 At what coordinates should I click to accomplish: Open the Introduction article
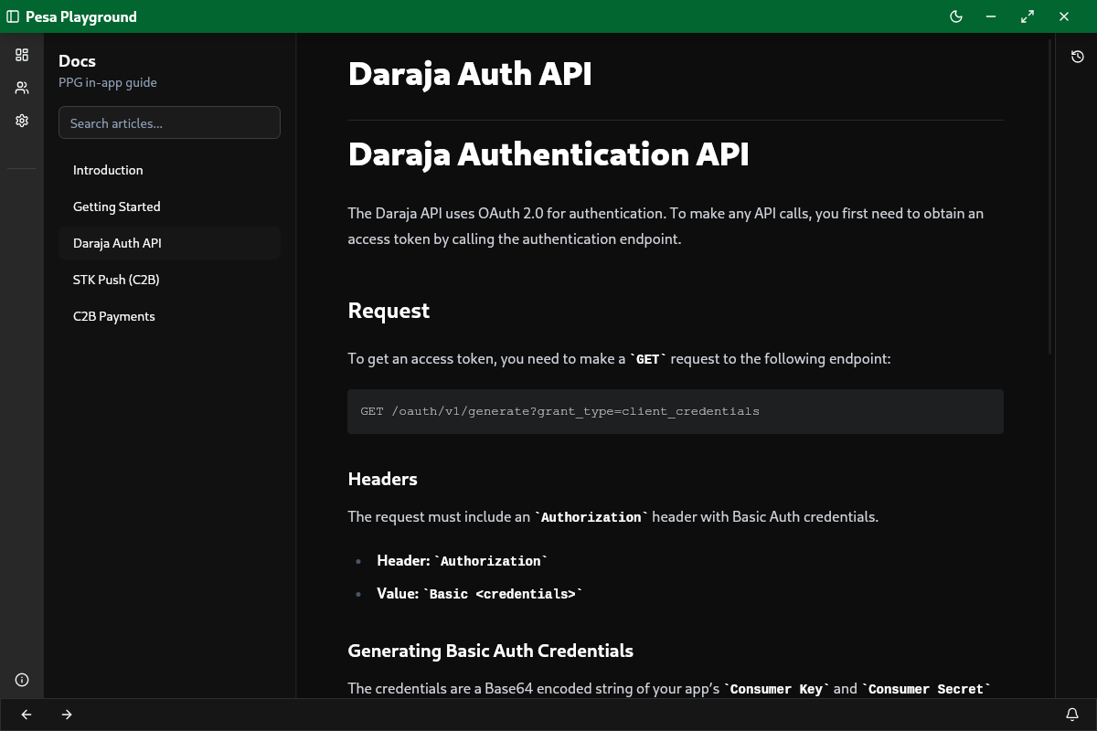[169, 170]
